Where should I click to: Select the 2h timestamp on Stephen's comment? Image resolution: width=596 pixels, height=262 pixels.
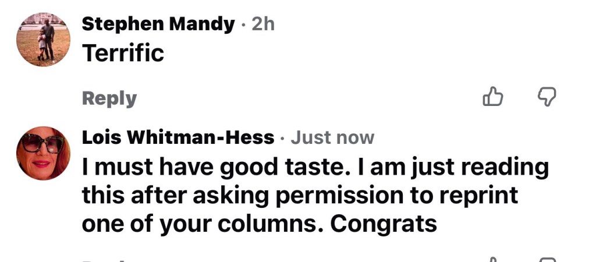click(263, 24)
